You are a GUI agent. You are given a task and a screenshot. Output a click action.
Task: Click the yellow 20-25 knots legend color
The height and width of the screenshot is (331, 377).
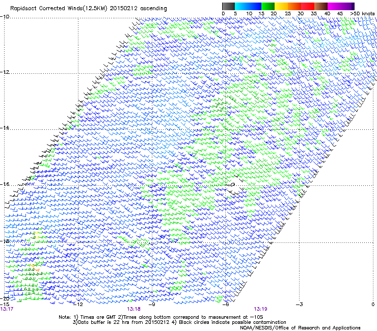click(281, 6)
